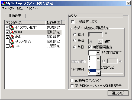Viewport: 132px width, 100px height.
Task: Click the MyBackup app icon in title bar
Action: (x=3, y=3)
